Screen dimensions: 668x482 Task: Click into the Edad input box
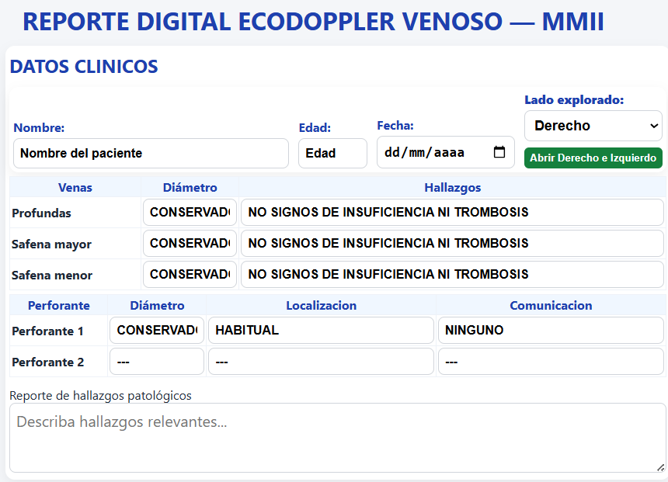(332, 154)
